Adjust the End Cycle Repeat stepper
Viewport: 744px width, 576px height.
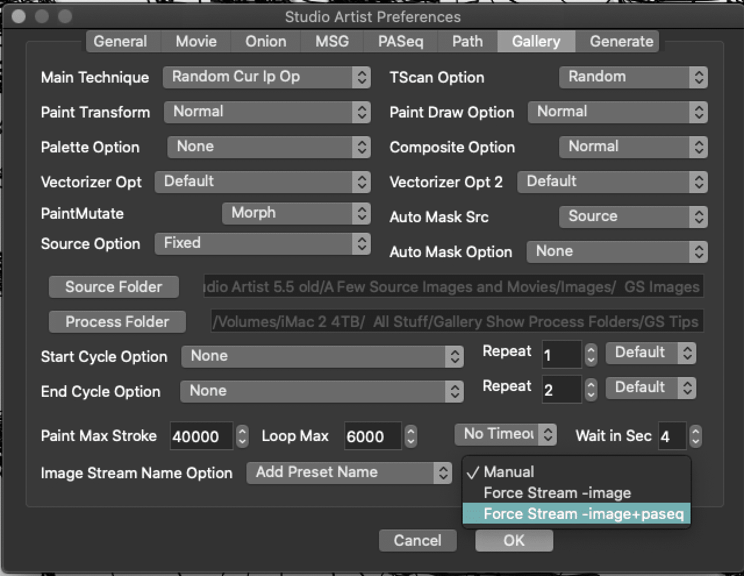(x=591, y=390)
